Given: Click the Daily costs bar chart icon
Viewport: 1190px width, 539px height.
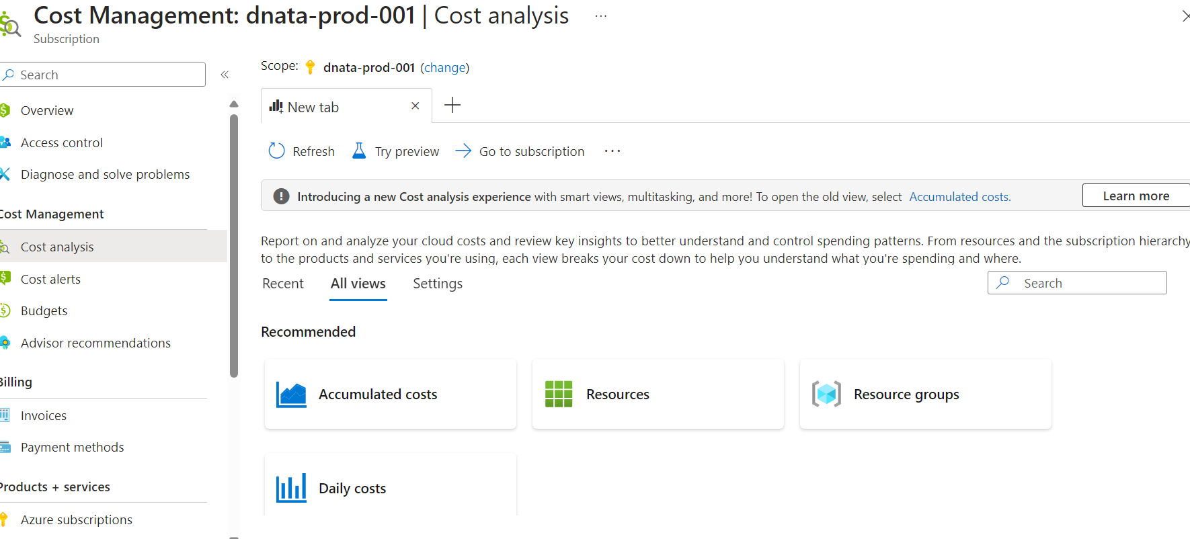Looking at the screenshot, I should pyautogui.click(x=291, y=488).
